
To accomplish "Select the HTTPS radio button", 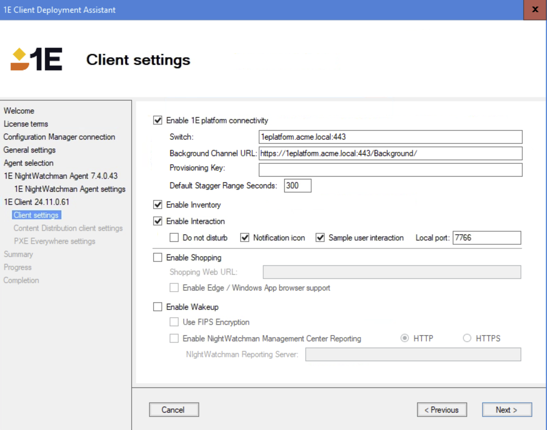I will pyautogui.click(x=467, y=338).
